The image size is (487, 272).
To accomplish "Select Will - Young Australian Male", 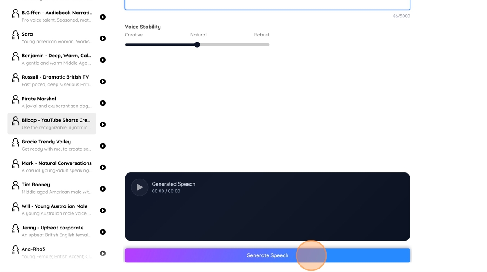I will (x=54, y=206).
